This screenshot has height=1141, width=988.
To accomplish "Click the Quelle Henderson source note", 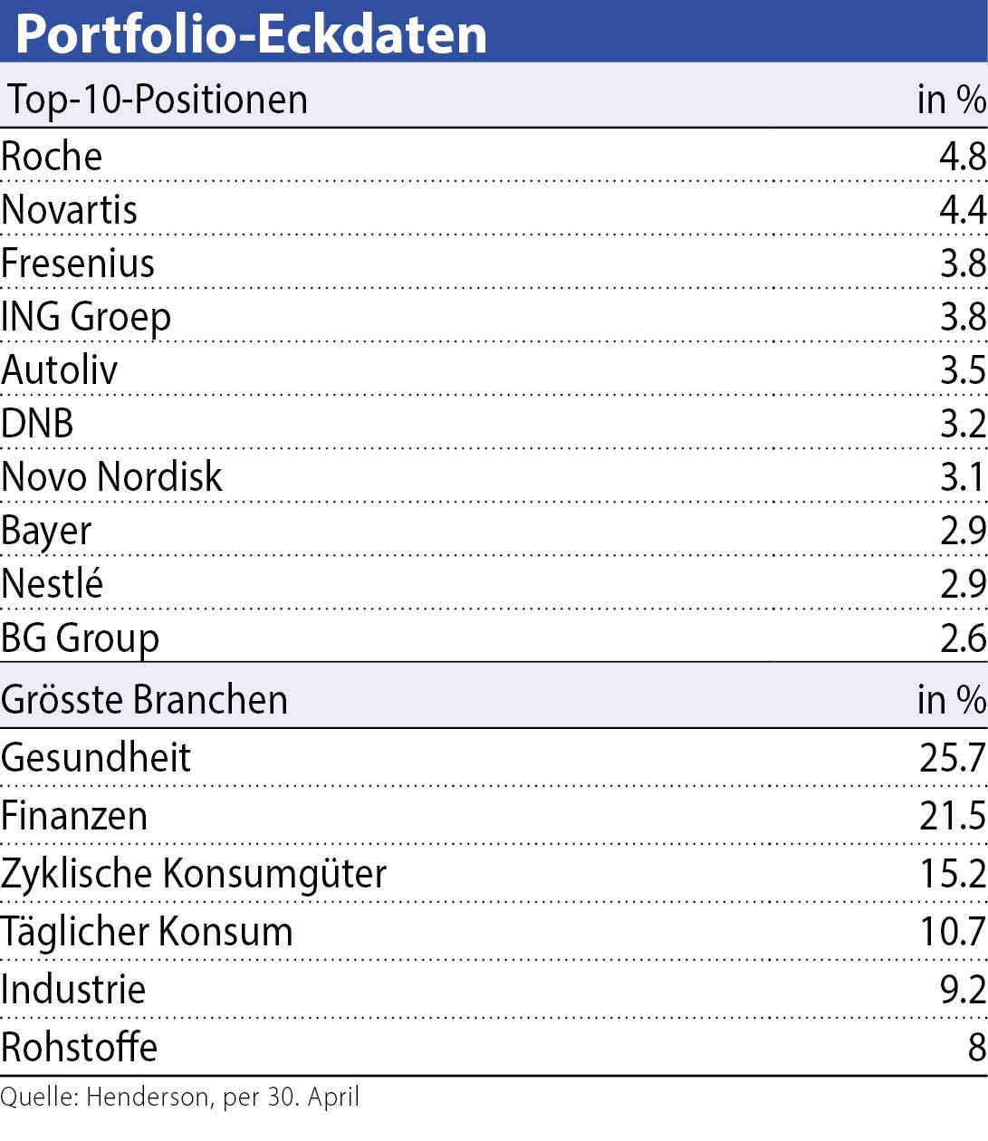I will click(x=180, y=1098).
